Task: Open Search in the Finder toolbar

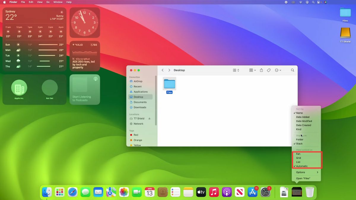Action: click(293, 70)
